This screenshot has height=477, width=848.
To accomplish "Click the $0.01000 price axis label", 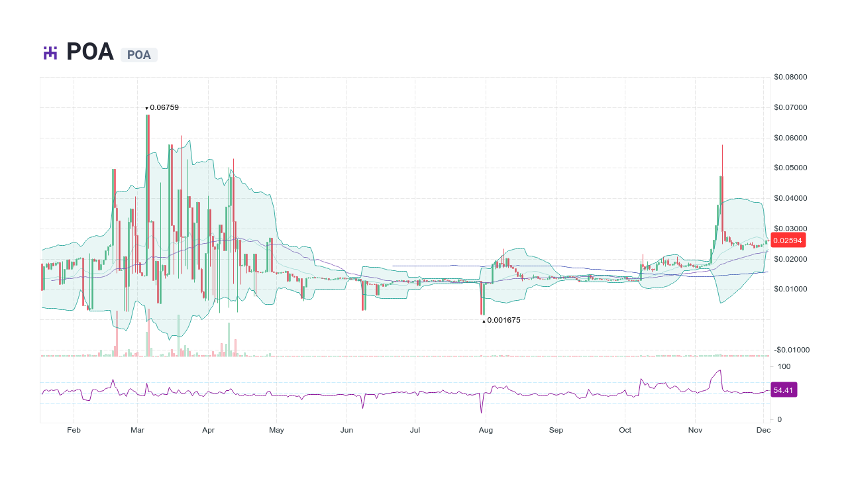I will (x=790, y=288).
